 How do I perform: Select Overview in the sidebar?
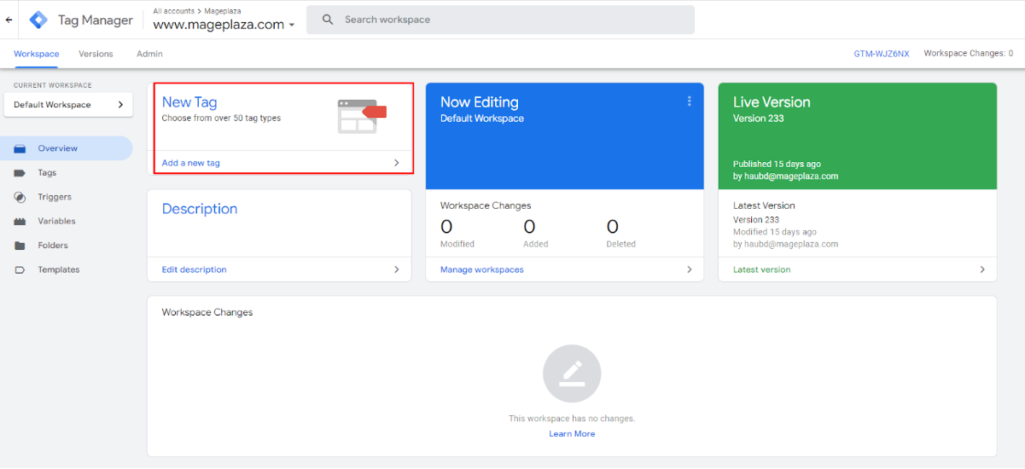coord(67,148)
